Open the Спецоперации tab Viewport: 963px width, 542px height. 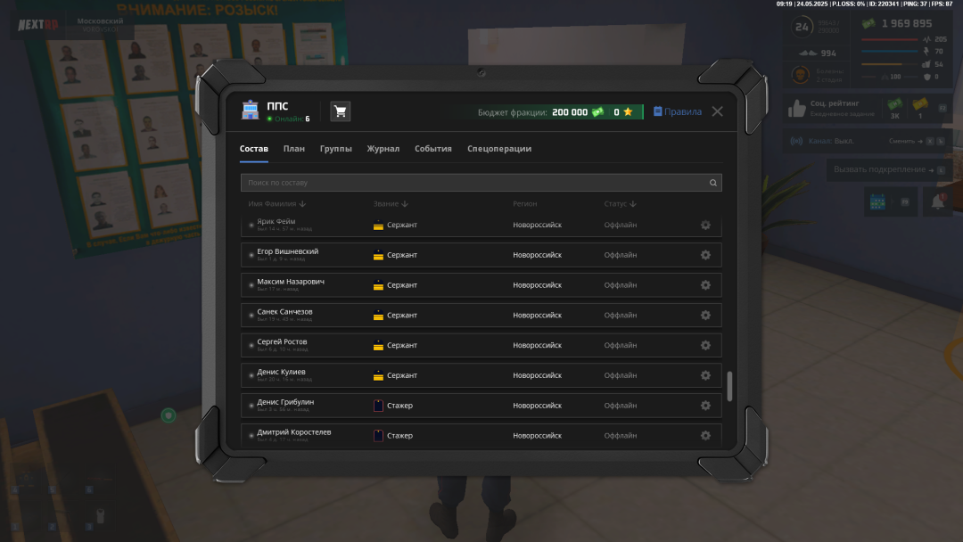tap(499, 149)
